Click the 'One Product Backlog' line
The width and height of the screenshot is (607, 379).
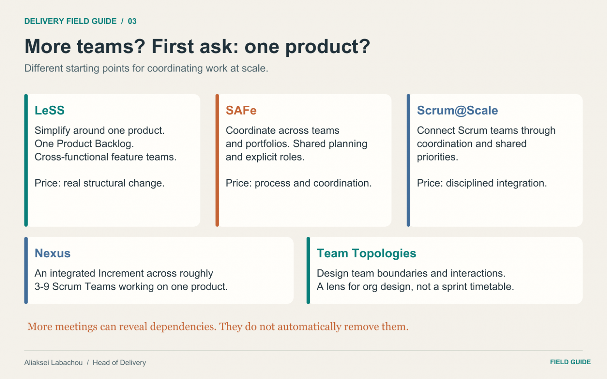click(x=84, y=144)
